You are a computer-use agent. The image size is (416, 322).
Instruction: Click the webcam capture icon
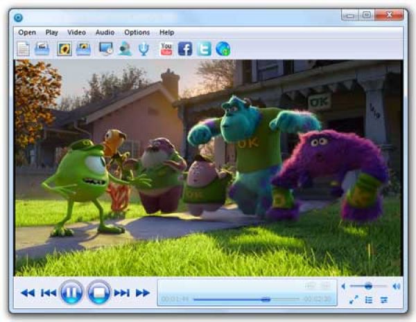pos(125,48)
